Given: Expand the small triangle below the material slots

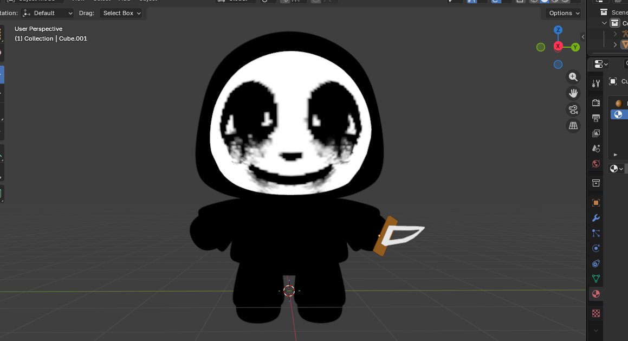Looking at the screenshot, I should coord(616,155).
